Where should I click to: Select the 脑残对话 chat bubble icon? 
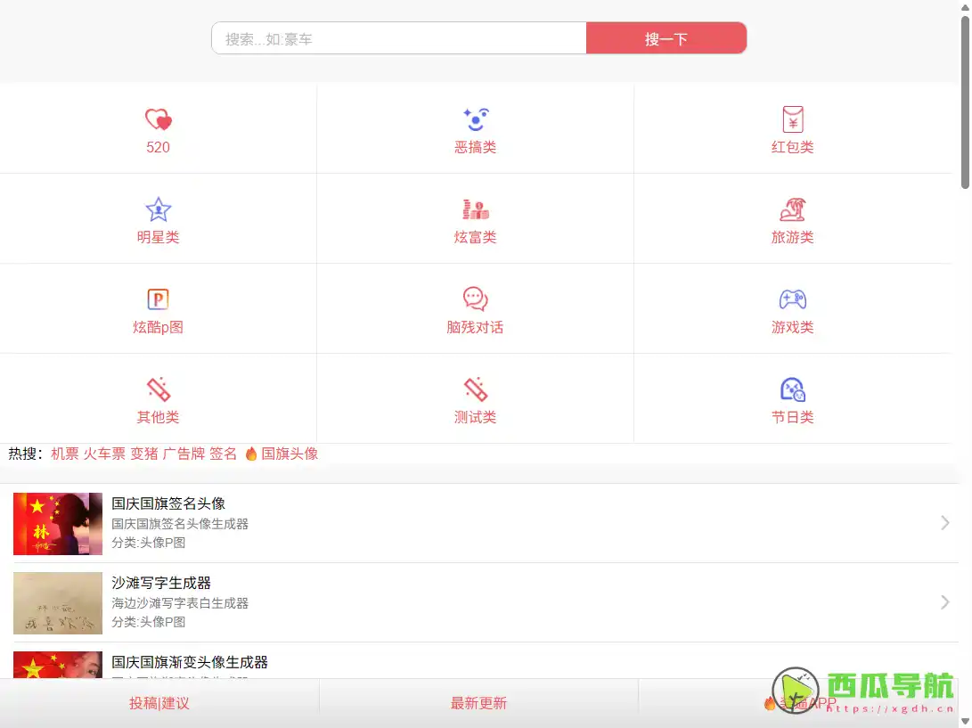pyautogui.click(x=475, y=299)
